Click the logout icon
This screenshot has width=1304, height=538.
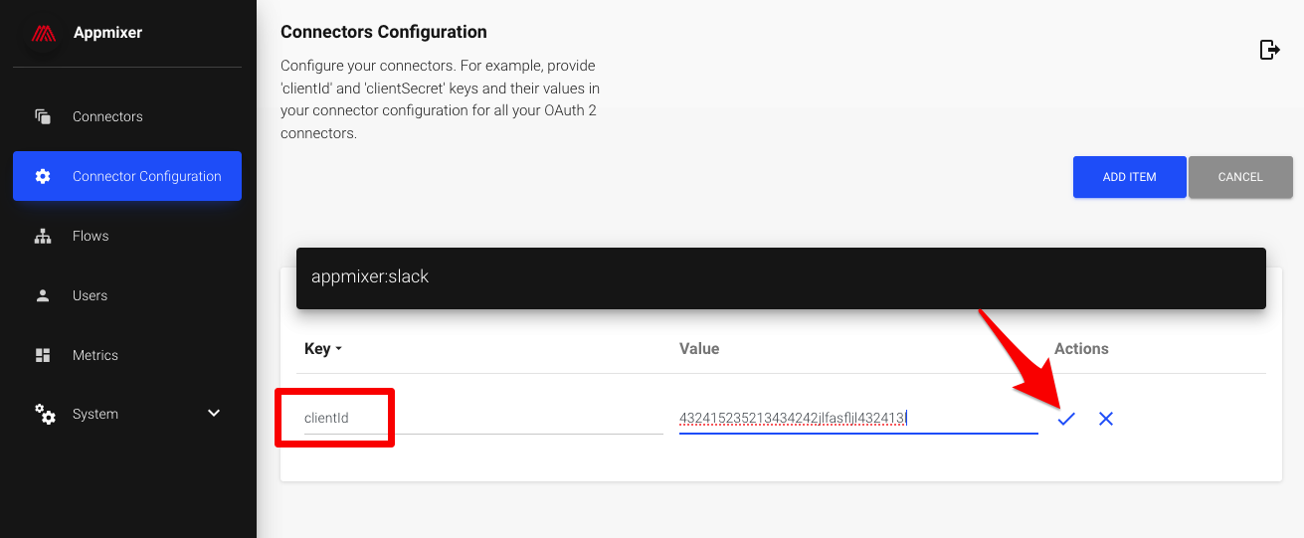pos(1269,50)
